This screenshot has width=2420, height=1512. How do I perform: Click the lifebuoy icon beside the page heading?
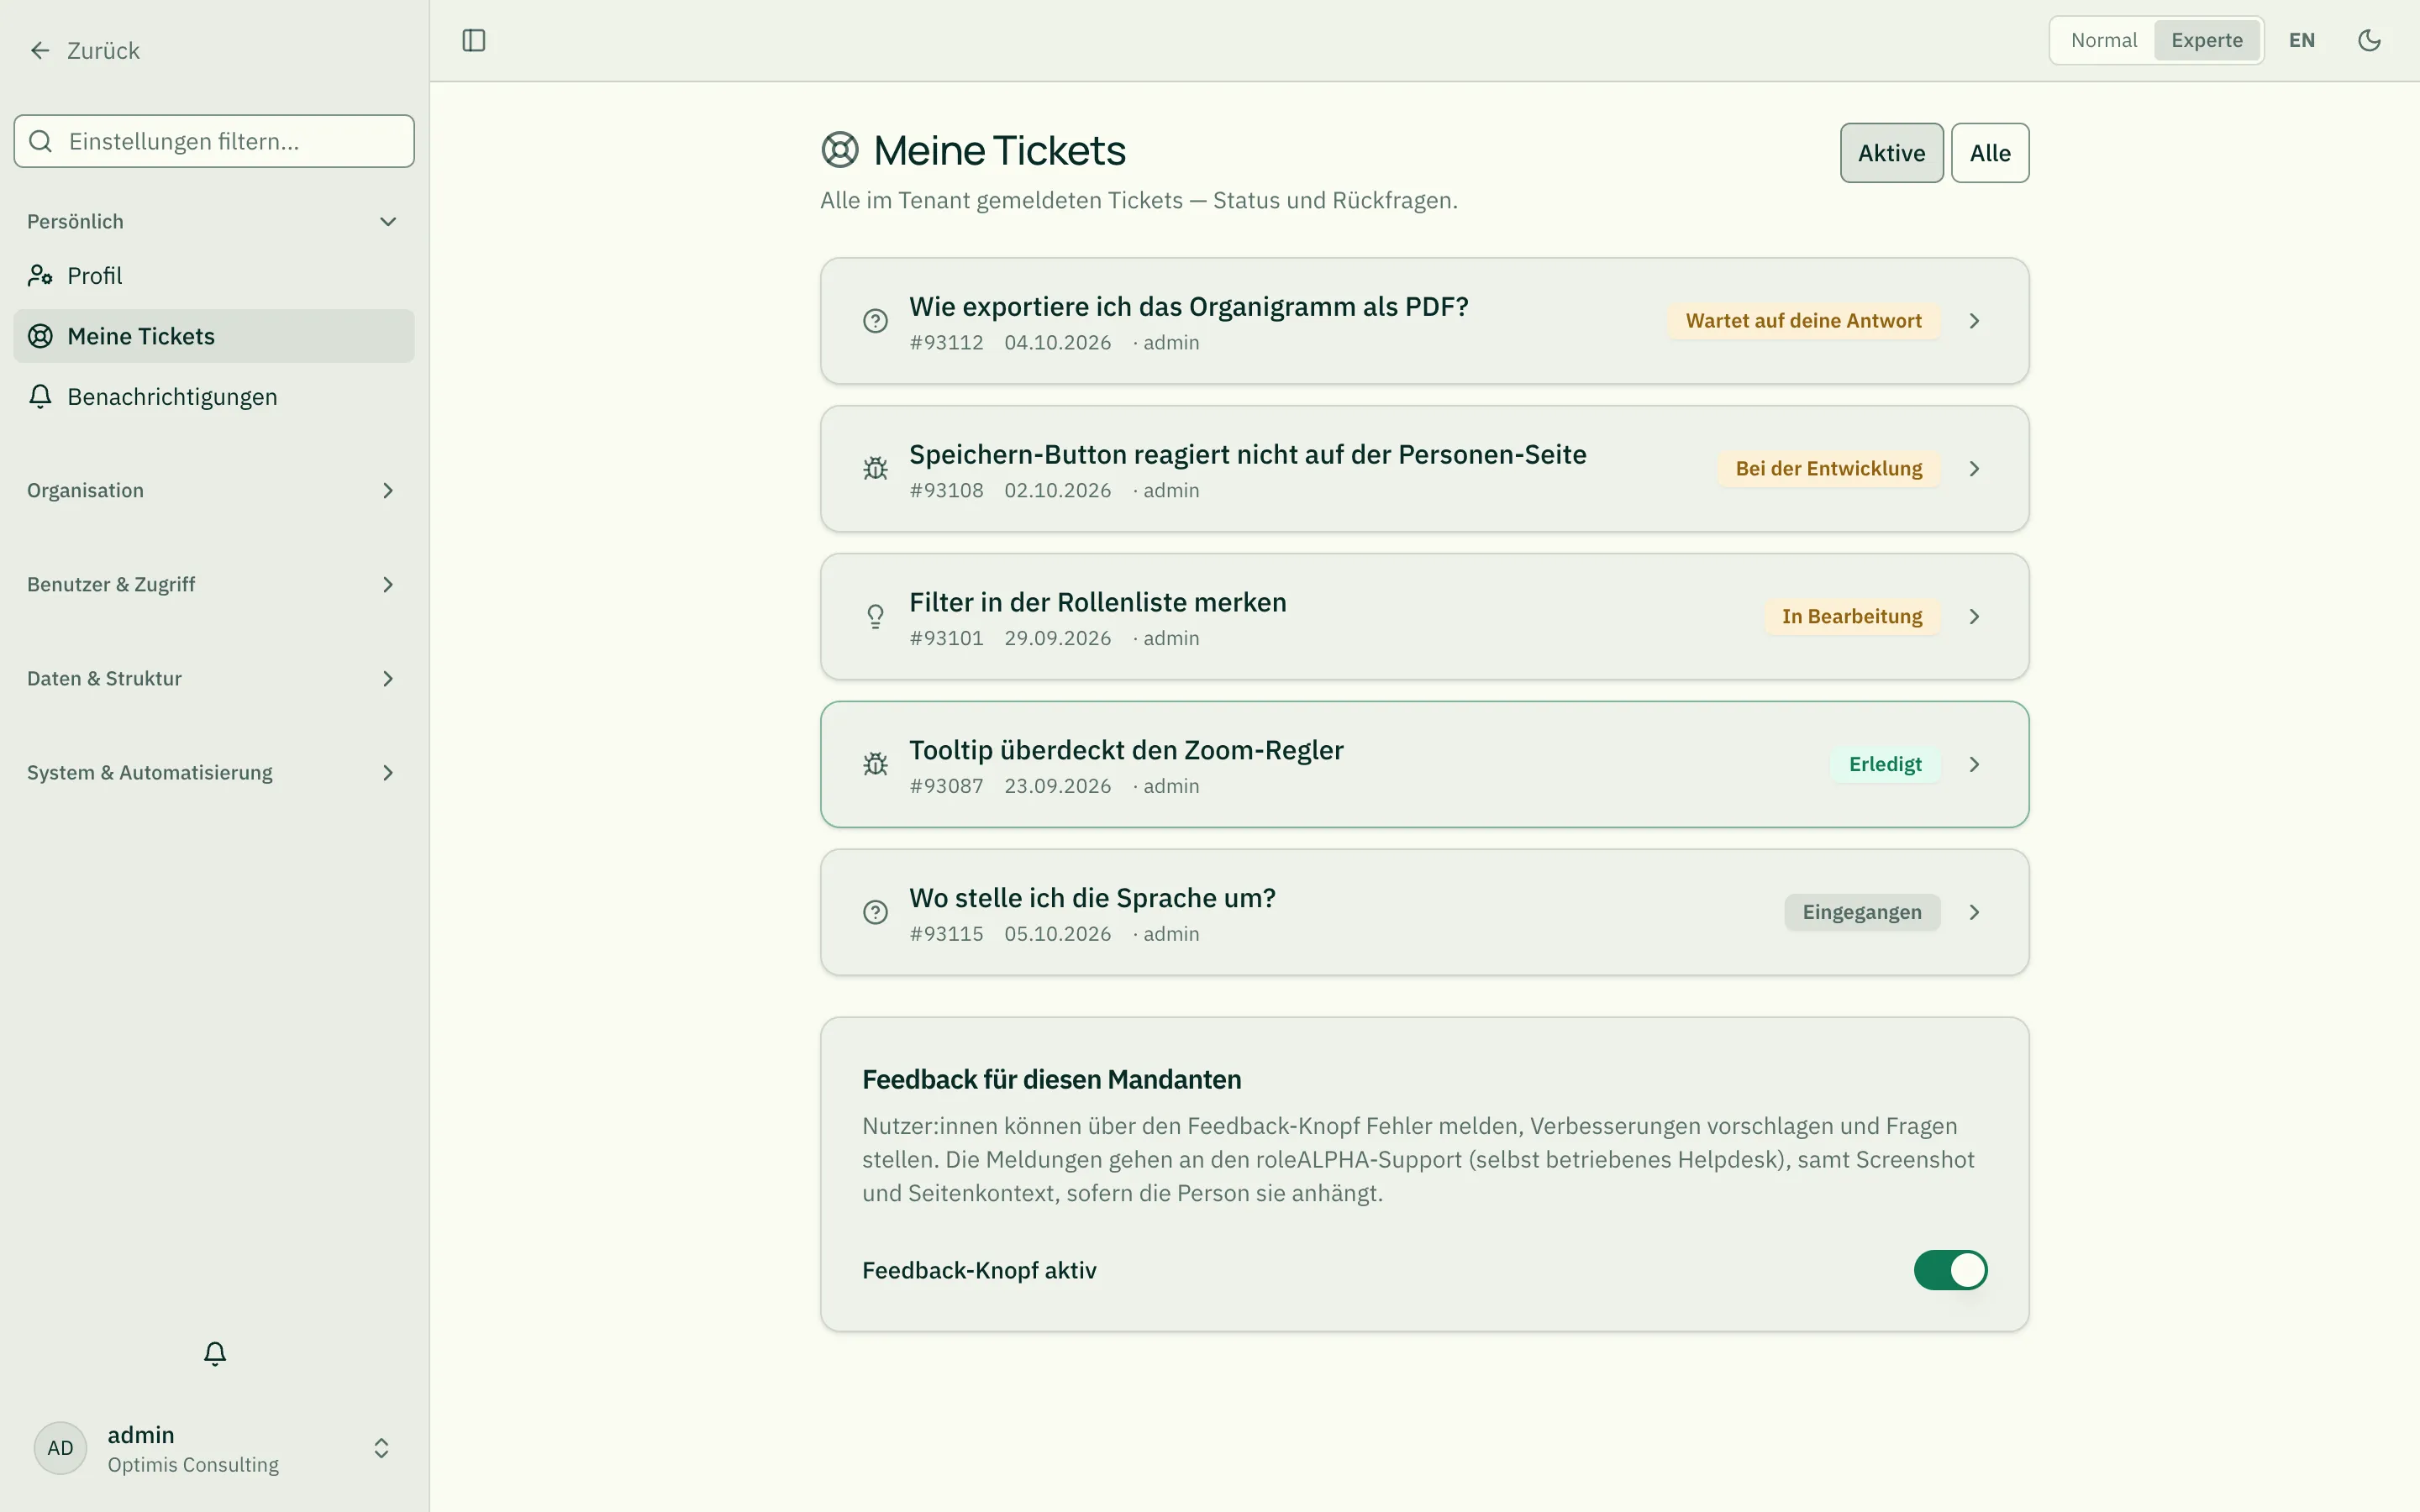pos(840,150)
